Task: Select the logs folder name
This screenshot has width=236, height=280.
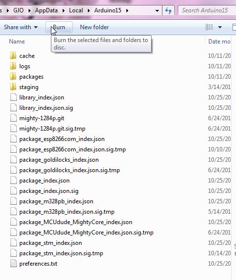Action: click(x=25, y=66)
